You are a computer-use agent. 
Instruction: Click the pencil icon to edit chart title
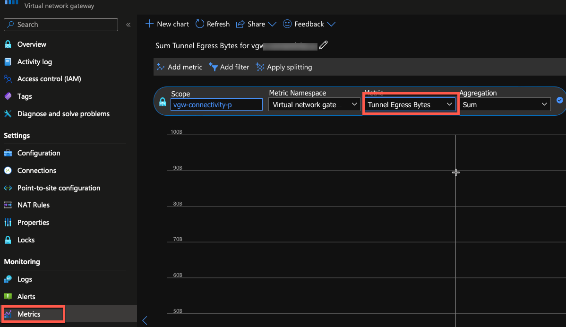[324, 45]
